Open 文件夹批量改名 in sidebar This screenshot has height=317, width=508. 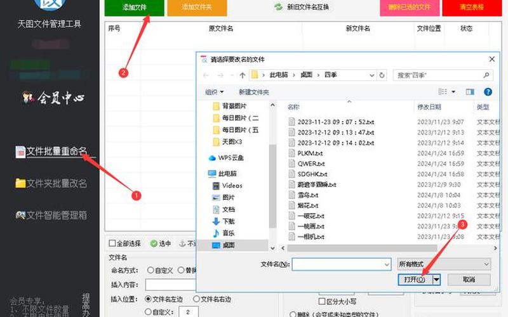[57, 183]
